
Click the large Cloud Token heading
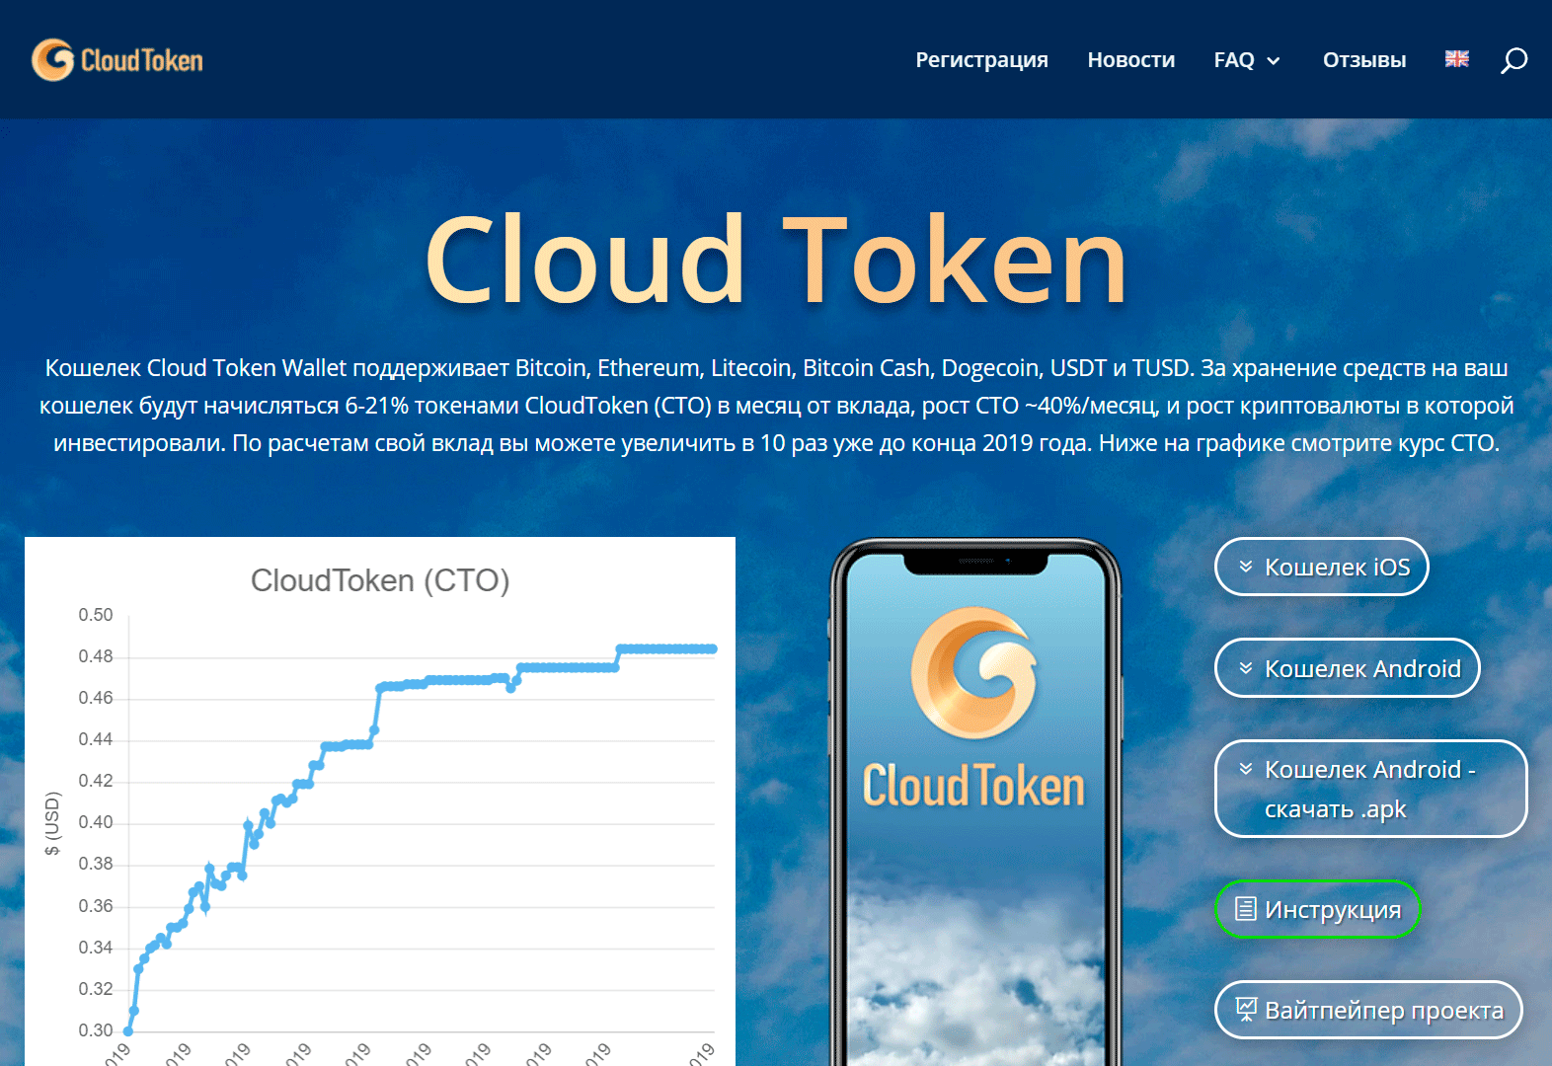click(776, 261)
